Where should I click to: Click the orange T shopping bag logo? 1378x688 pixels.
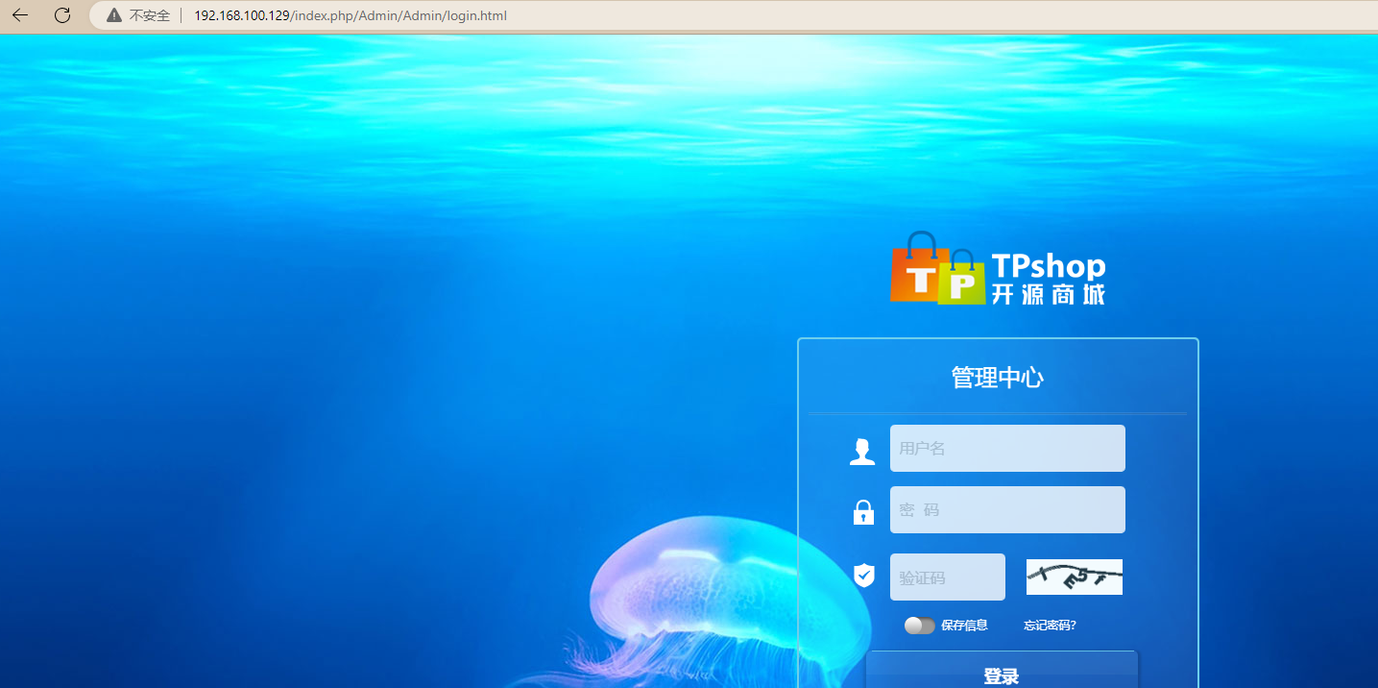(x=916, y=272)
